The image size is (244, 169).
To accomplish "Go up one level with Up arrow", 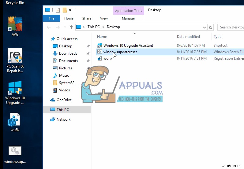I will pos(71,27).
